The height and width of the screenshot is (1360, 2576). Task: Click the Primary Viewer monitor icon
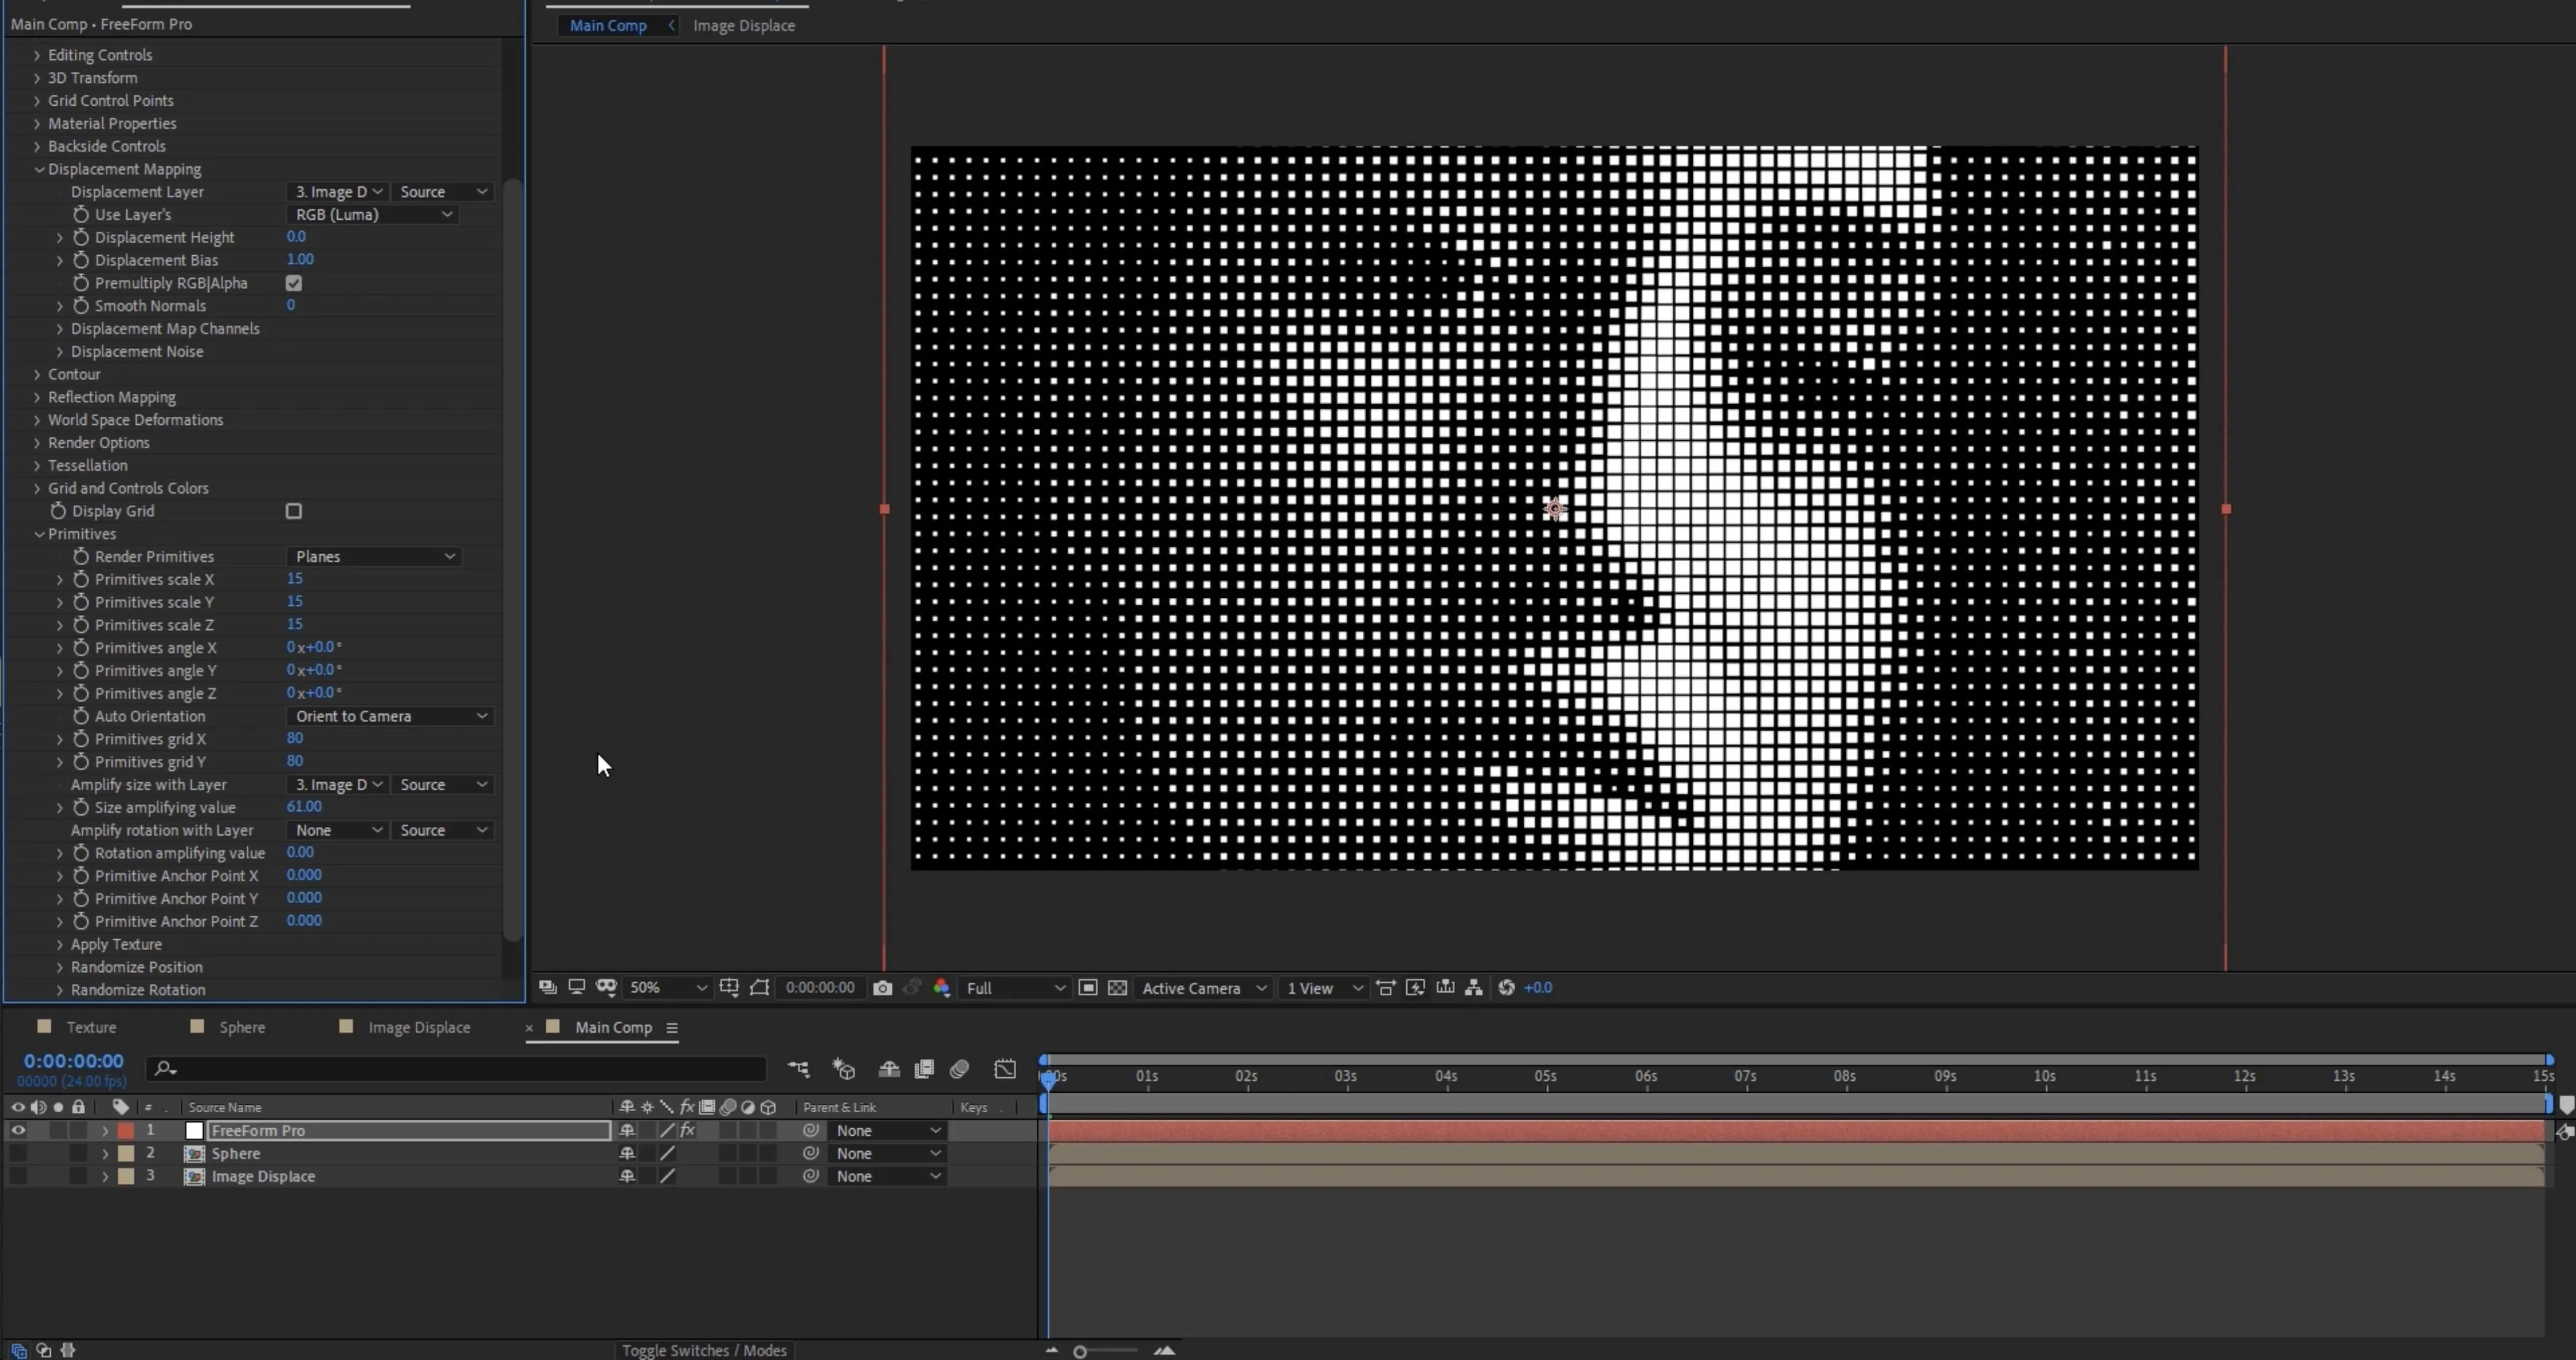[x=576, y=987]
